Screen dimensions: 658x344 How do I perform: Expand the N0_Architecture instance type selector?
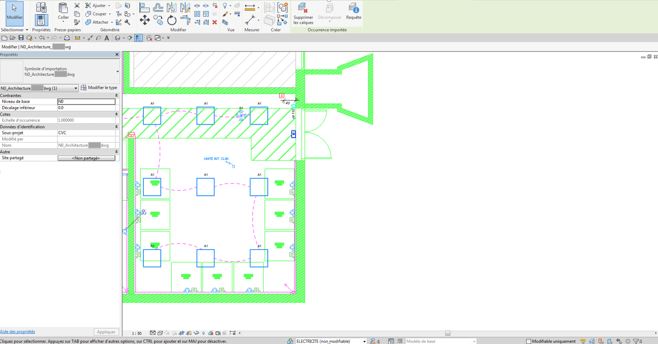click(x=76, y=88)
